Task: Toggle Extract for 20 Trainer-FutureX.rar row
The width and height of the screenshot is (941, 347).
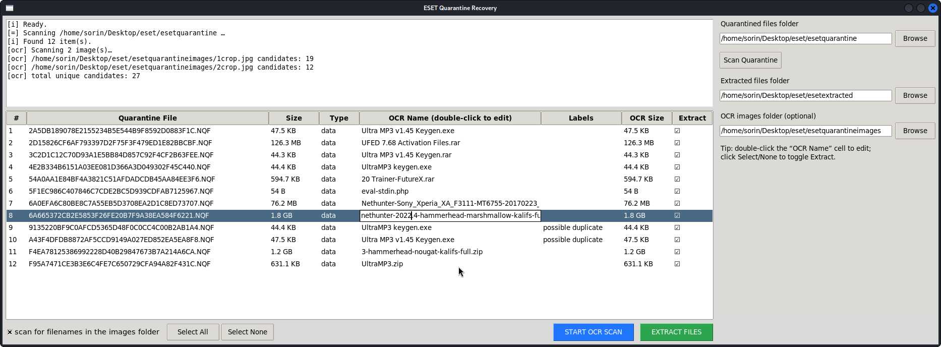Action: pyautogui.click(x=677, y=179)
